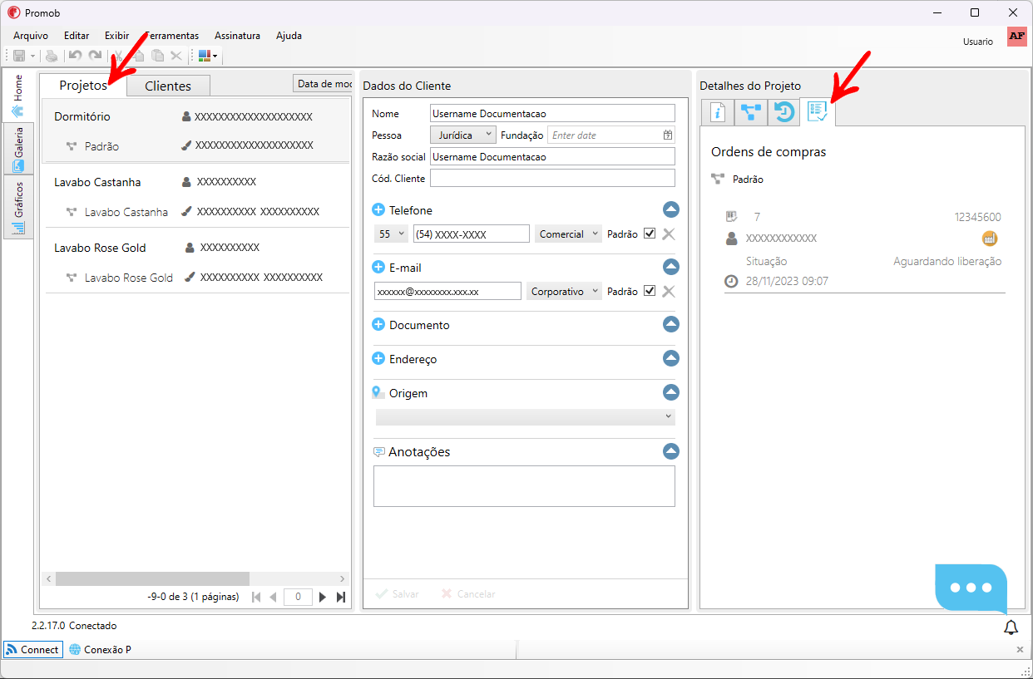The image size is (1033, 679).
Task: Open the Arquivo menu
Action: (31, 36)
